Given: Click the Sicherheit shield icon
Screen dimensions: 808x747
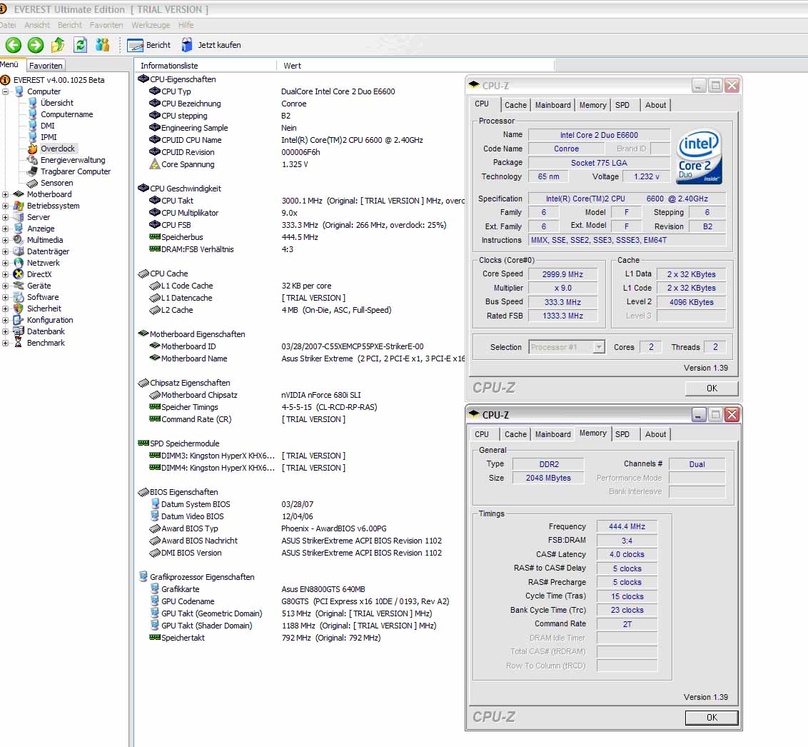Looking at the screenshot, I should click(19, 309).
